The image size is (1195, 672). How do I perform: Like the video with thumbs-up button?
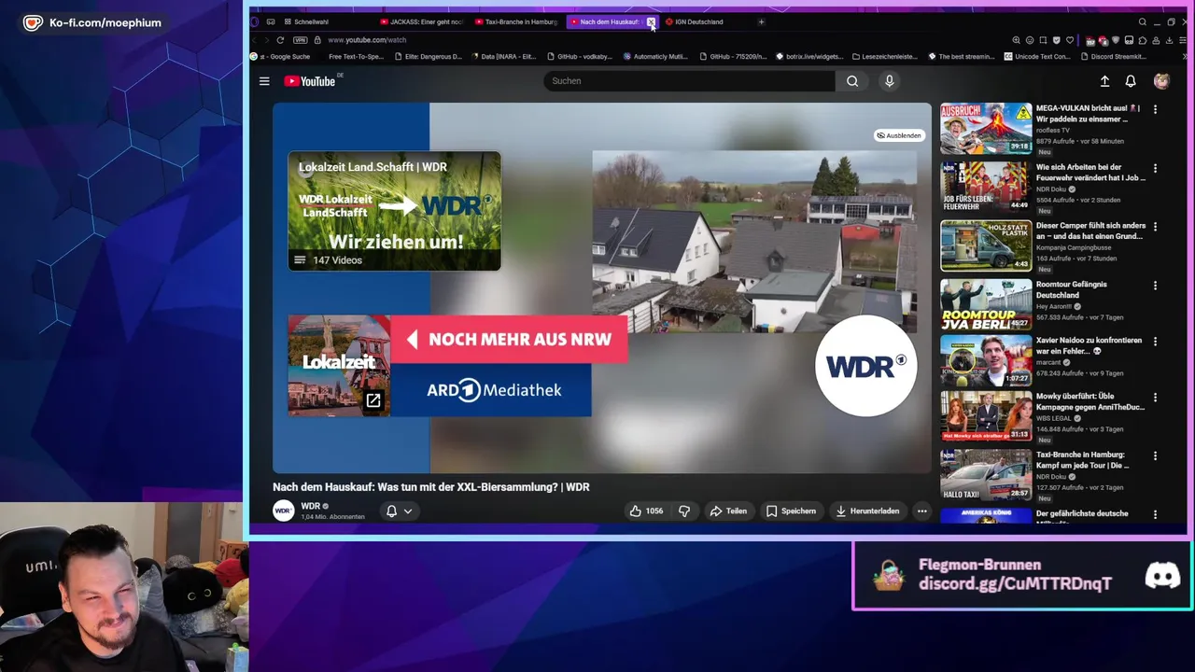pyautogui.click(x=646, y=511)
